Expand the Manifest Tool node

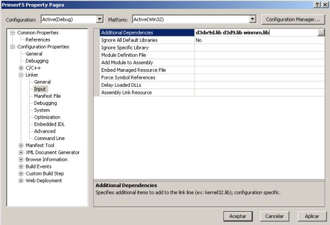coord(21,145)
